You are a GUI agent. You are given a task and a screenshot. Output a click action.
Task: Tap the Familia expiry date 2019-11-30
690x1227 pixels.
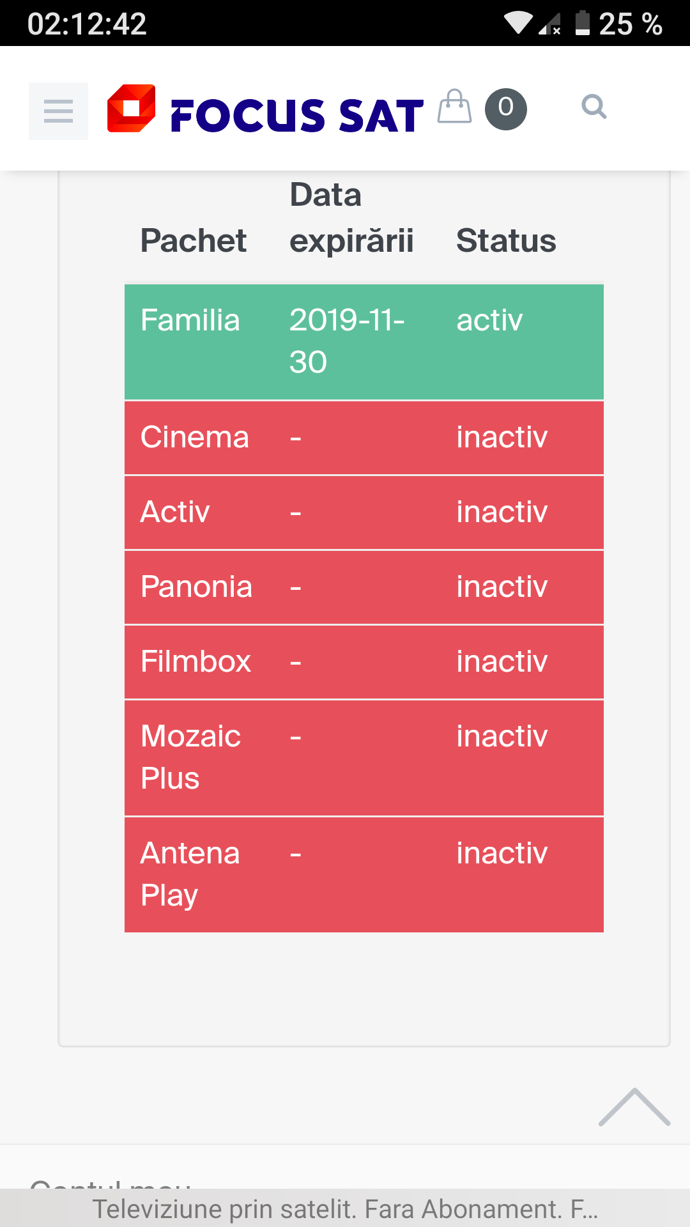point(346,341)
